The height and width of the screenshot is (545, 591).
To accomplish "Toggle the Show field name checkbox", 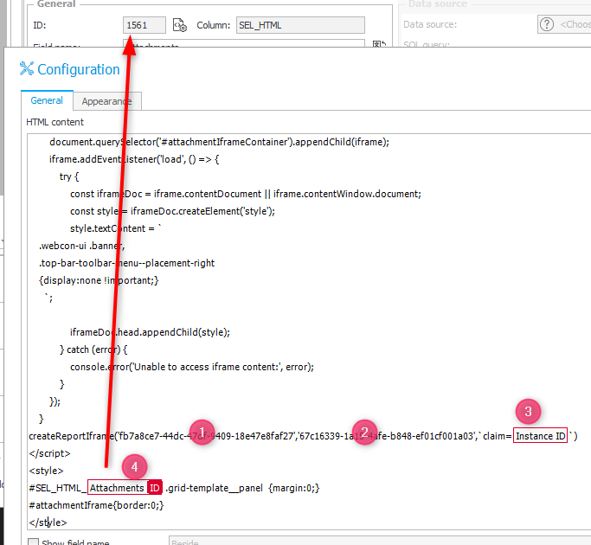I will click(33, 542).
